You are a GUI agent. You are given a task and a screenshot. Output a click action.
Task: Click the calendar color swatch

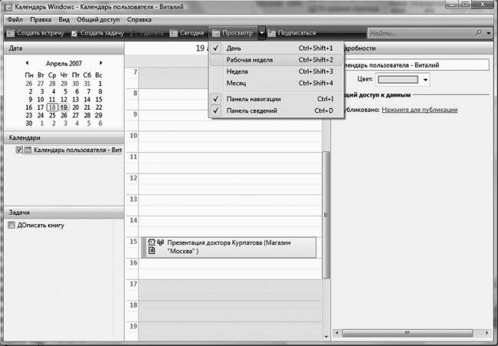coord(398,79)
